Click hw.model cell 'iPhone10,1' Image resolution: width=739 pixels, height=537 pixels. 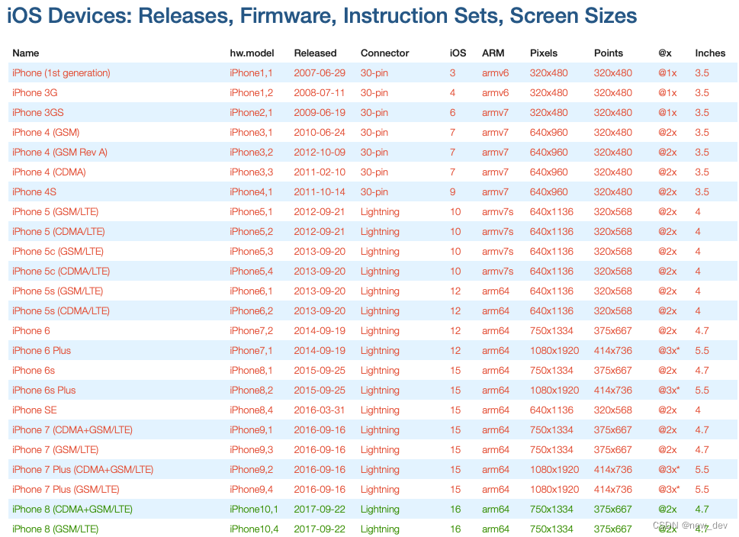pos(253,509)
